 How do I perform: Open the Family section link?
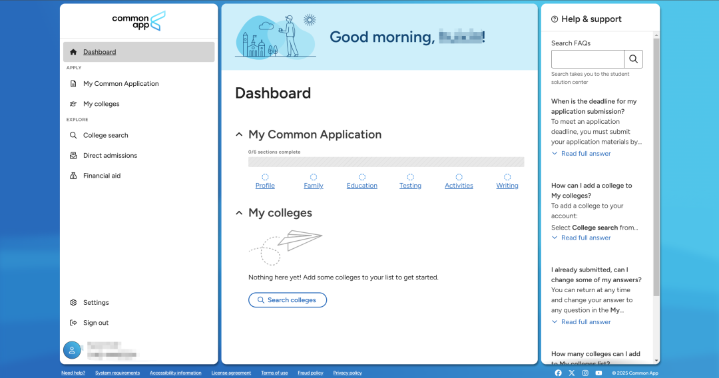tap(314, 186)
